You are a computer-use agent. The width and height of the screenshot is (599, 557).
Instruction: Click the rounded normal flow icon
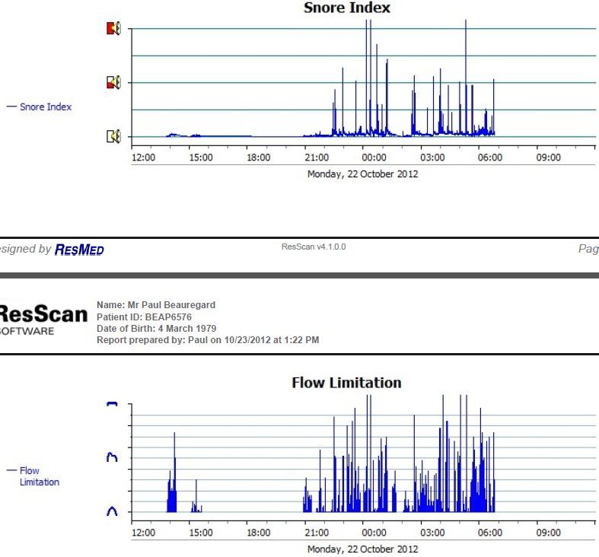pos(112,511)
